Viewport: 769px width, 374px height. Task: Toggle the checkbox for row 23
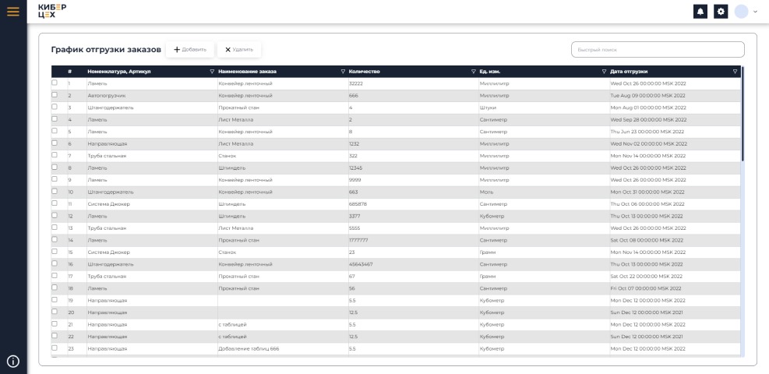click(x=55, y=348)
